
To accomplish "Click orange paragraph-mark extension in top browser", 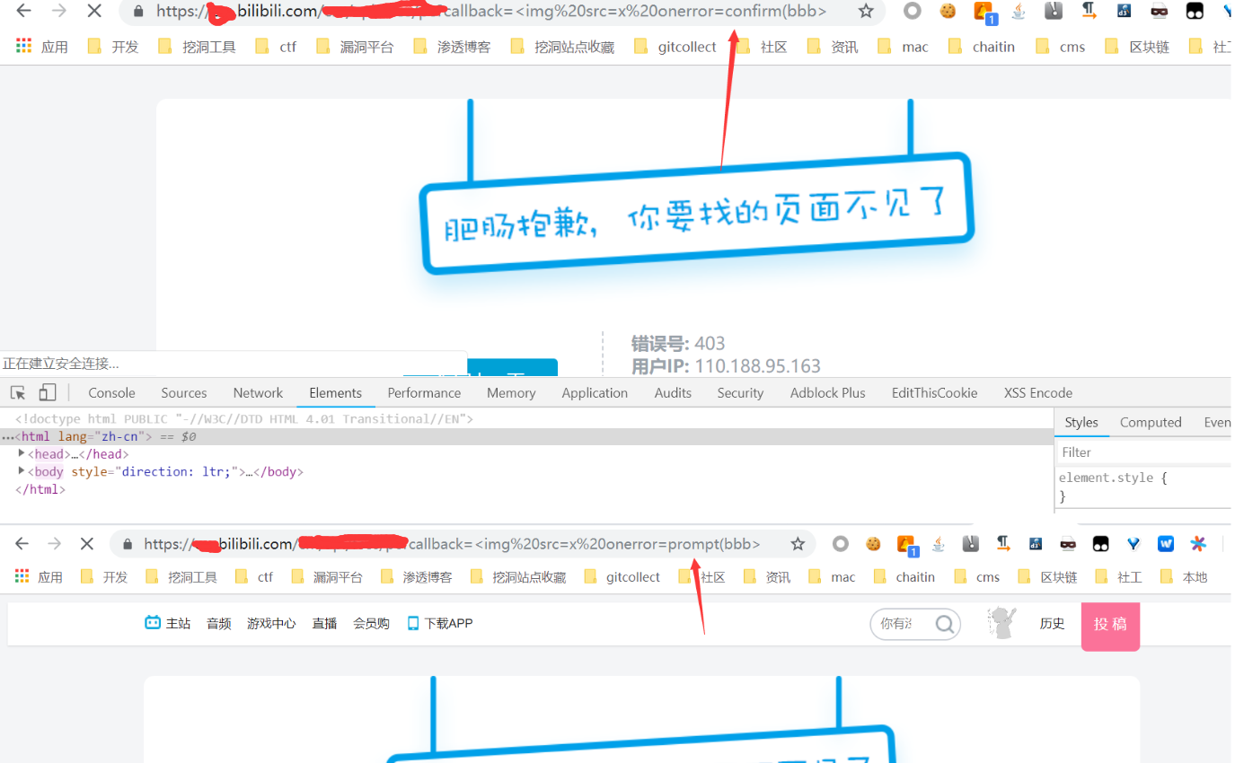I will pos(1089,11).
